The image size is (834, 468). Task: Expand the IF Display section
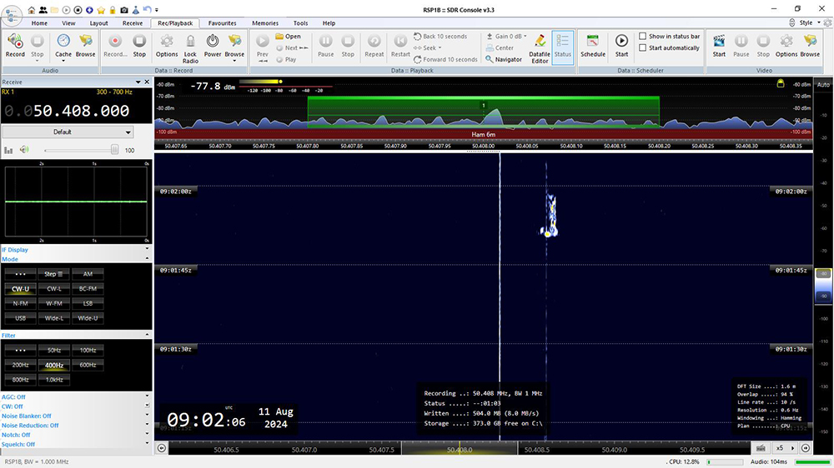point(147,249)
